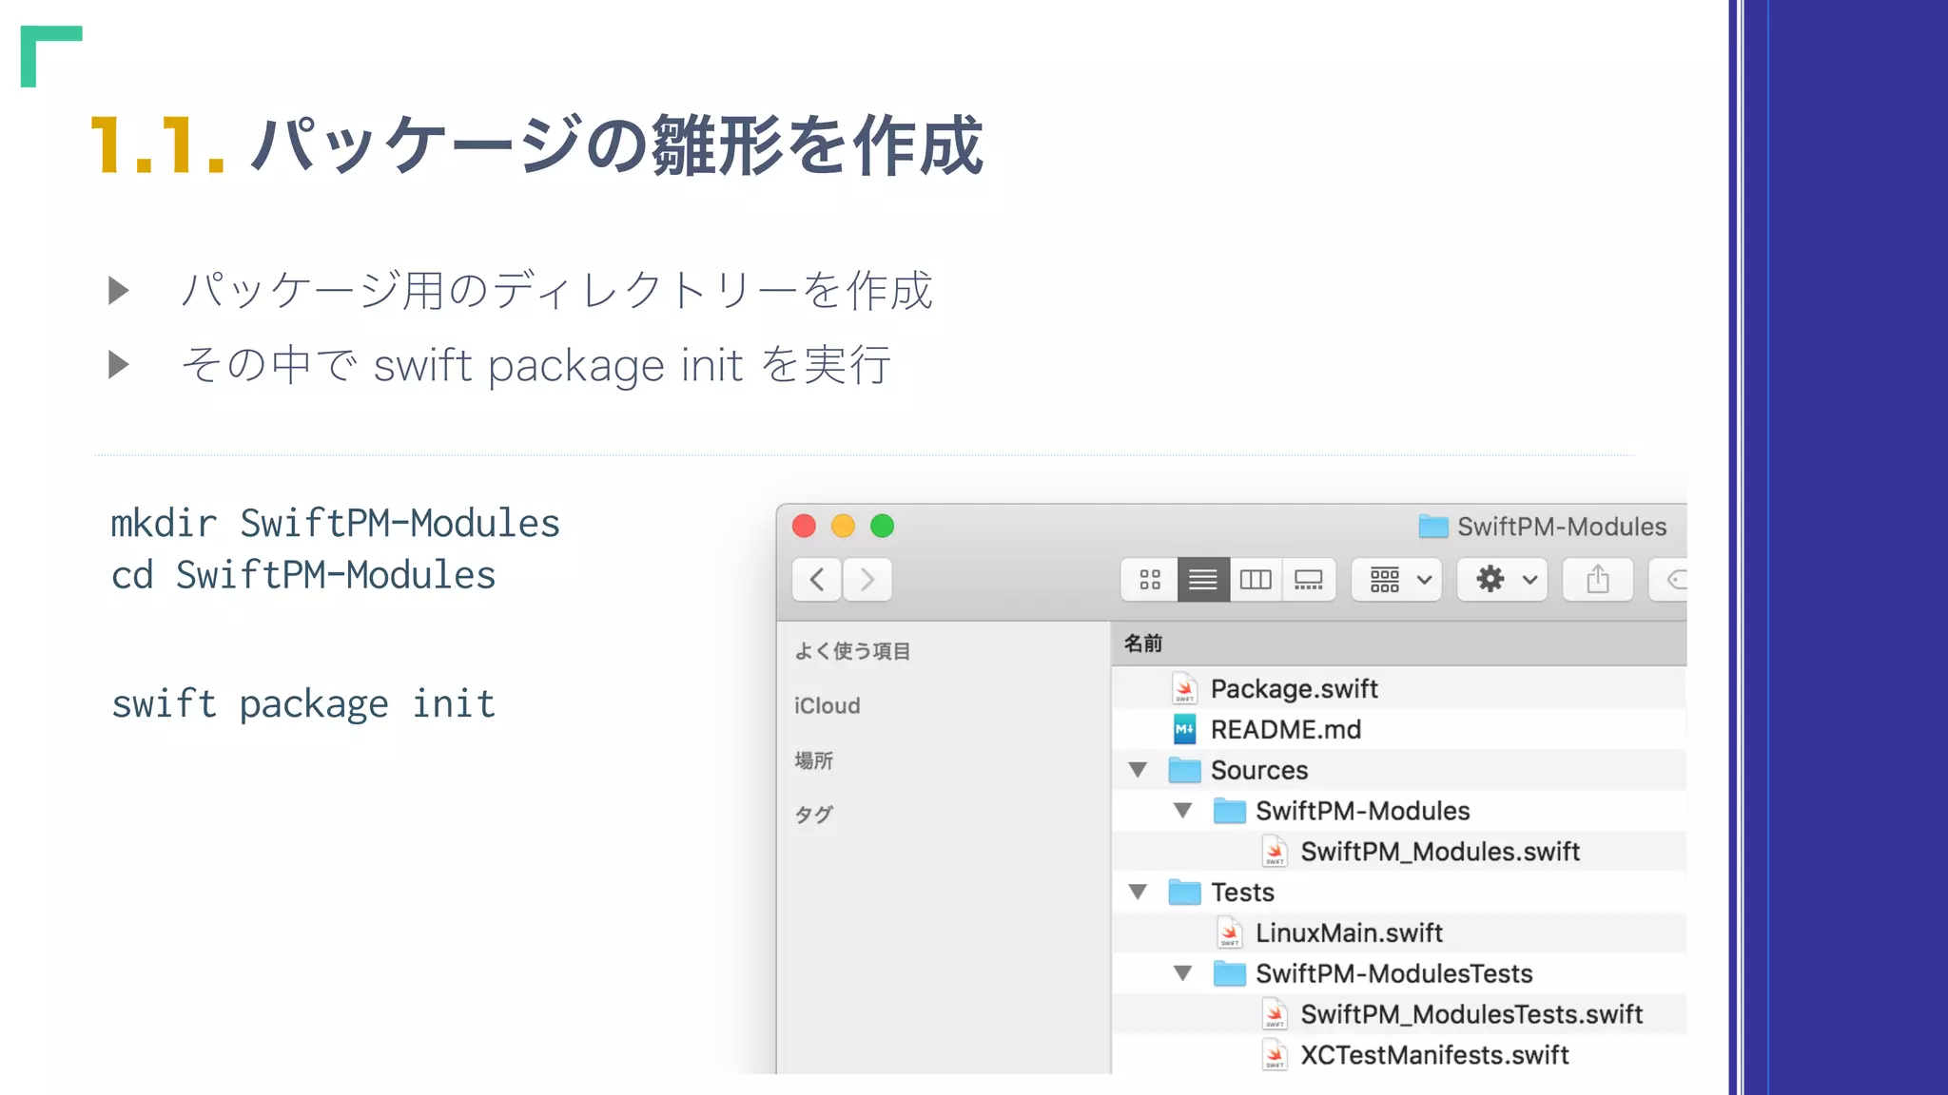Select the Package.swift file icon
The width and height of the screenshot is (1948, 1095).
[x=1184, y=689]
